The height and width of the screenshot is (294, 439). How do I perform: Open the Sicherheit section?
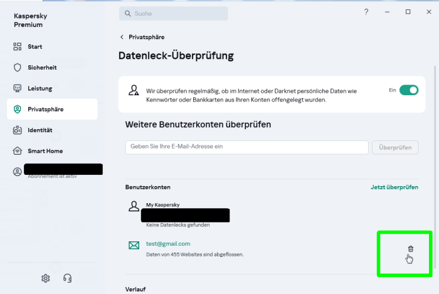[x=52, y=68]
